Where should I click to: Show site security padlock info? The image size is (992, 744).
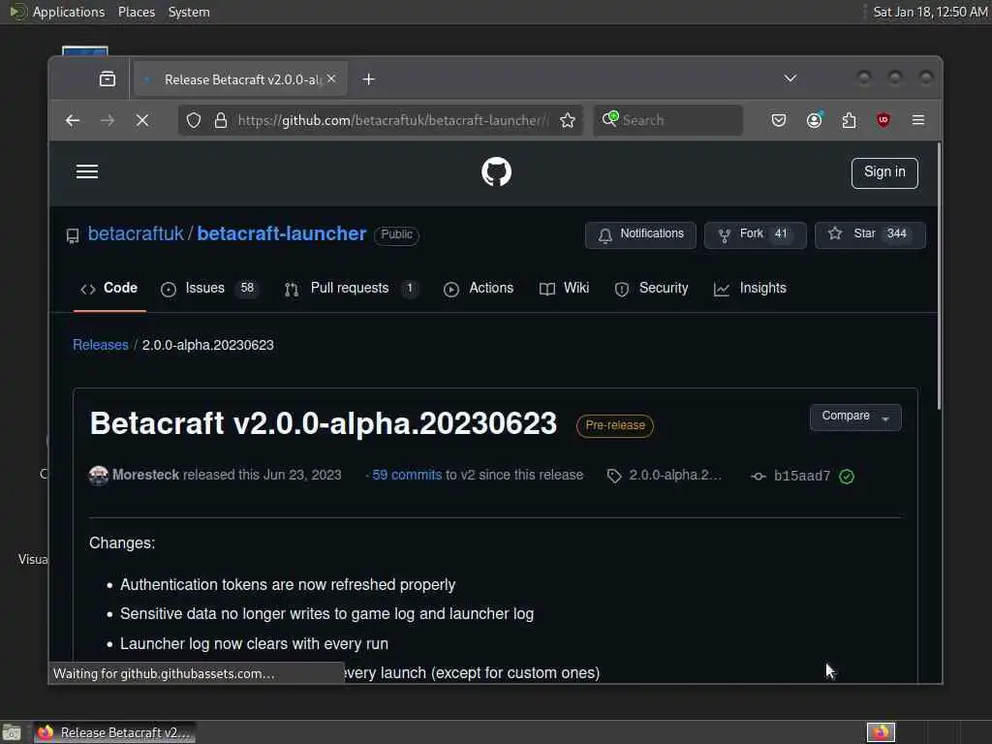tap(221, 120)
